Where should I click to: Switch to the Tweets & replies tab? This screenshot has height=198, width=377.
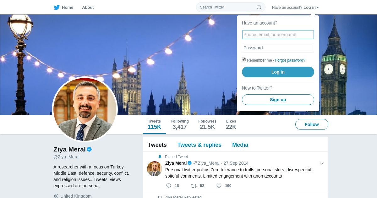[199, 145]
